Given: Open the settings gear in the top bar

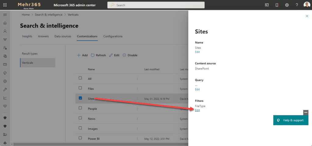Looking at the screenshot, I should point(287,5).
